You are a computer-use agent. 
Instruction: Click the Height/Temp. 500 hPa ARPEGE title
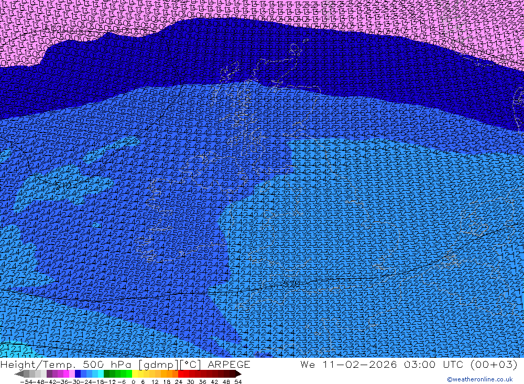[x=125, y=364]
